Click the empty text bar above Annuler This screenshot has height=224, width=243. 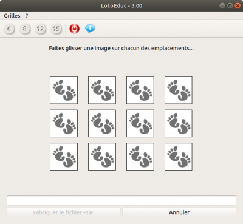click(122, 200)
